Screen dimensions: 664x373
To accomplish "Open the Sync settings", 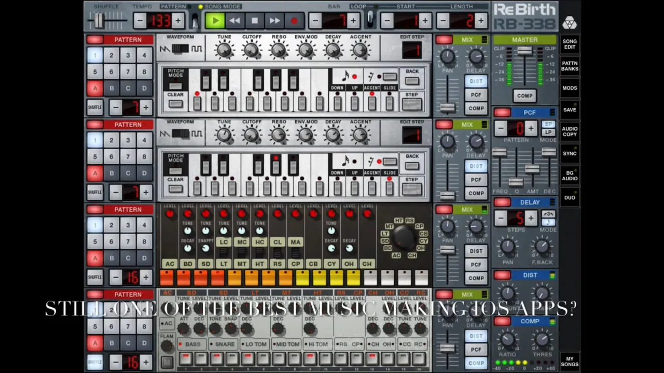I will point(570,153).
